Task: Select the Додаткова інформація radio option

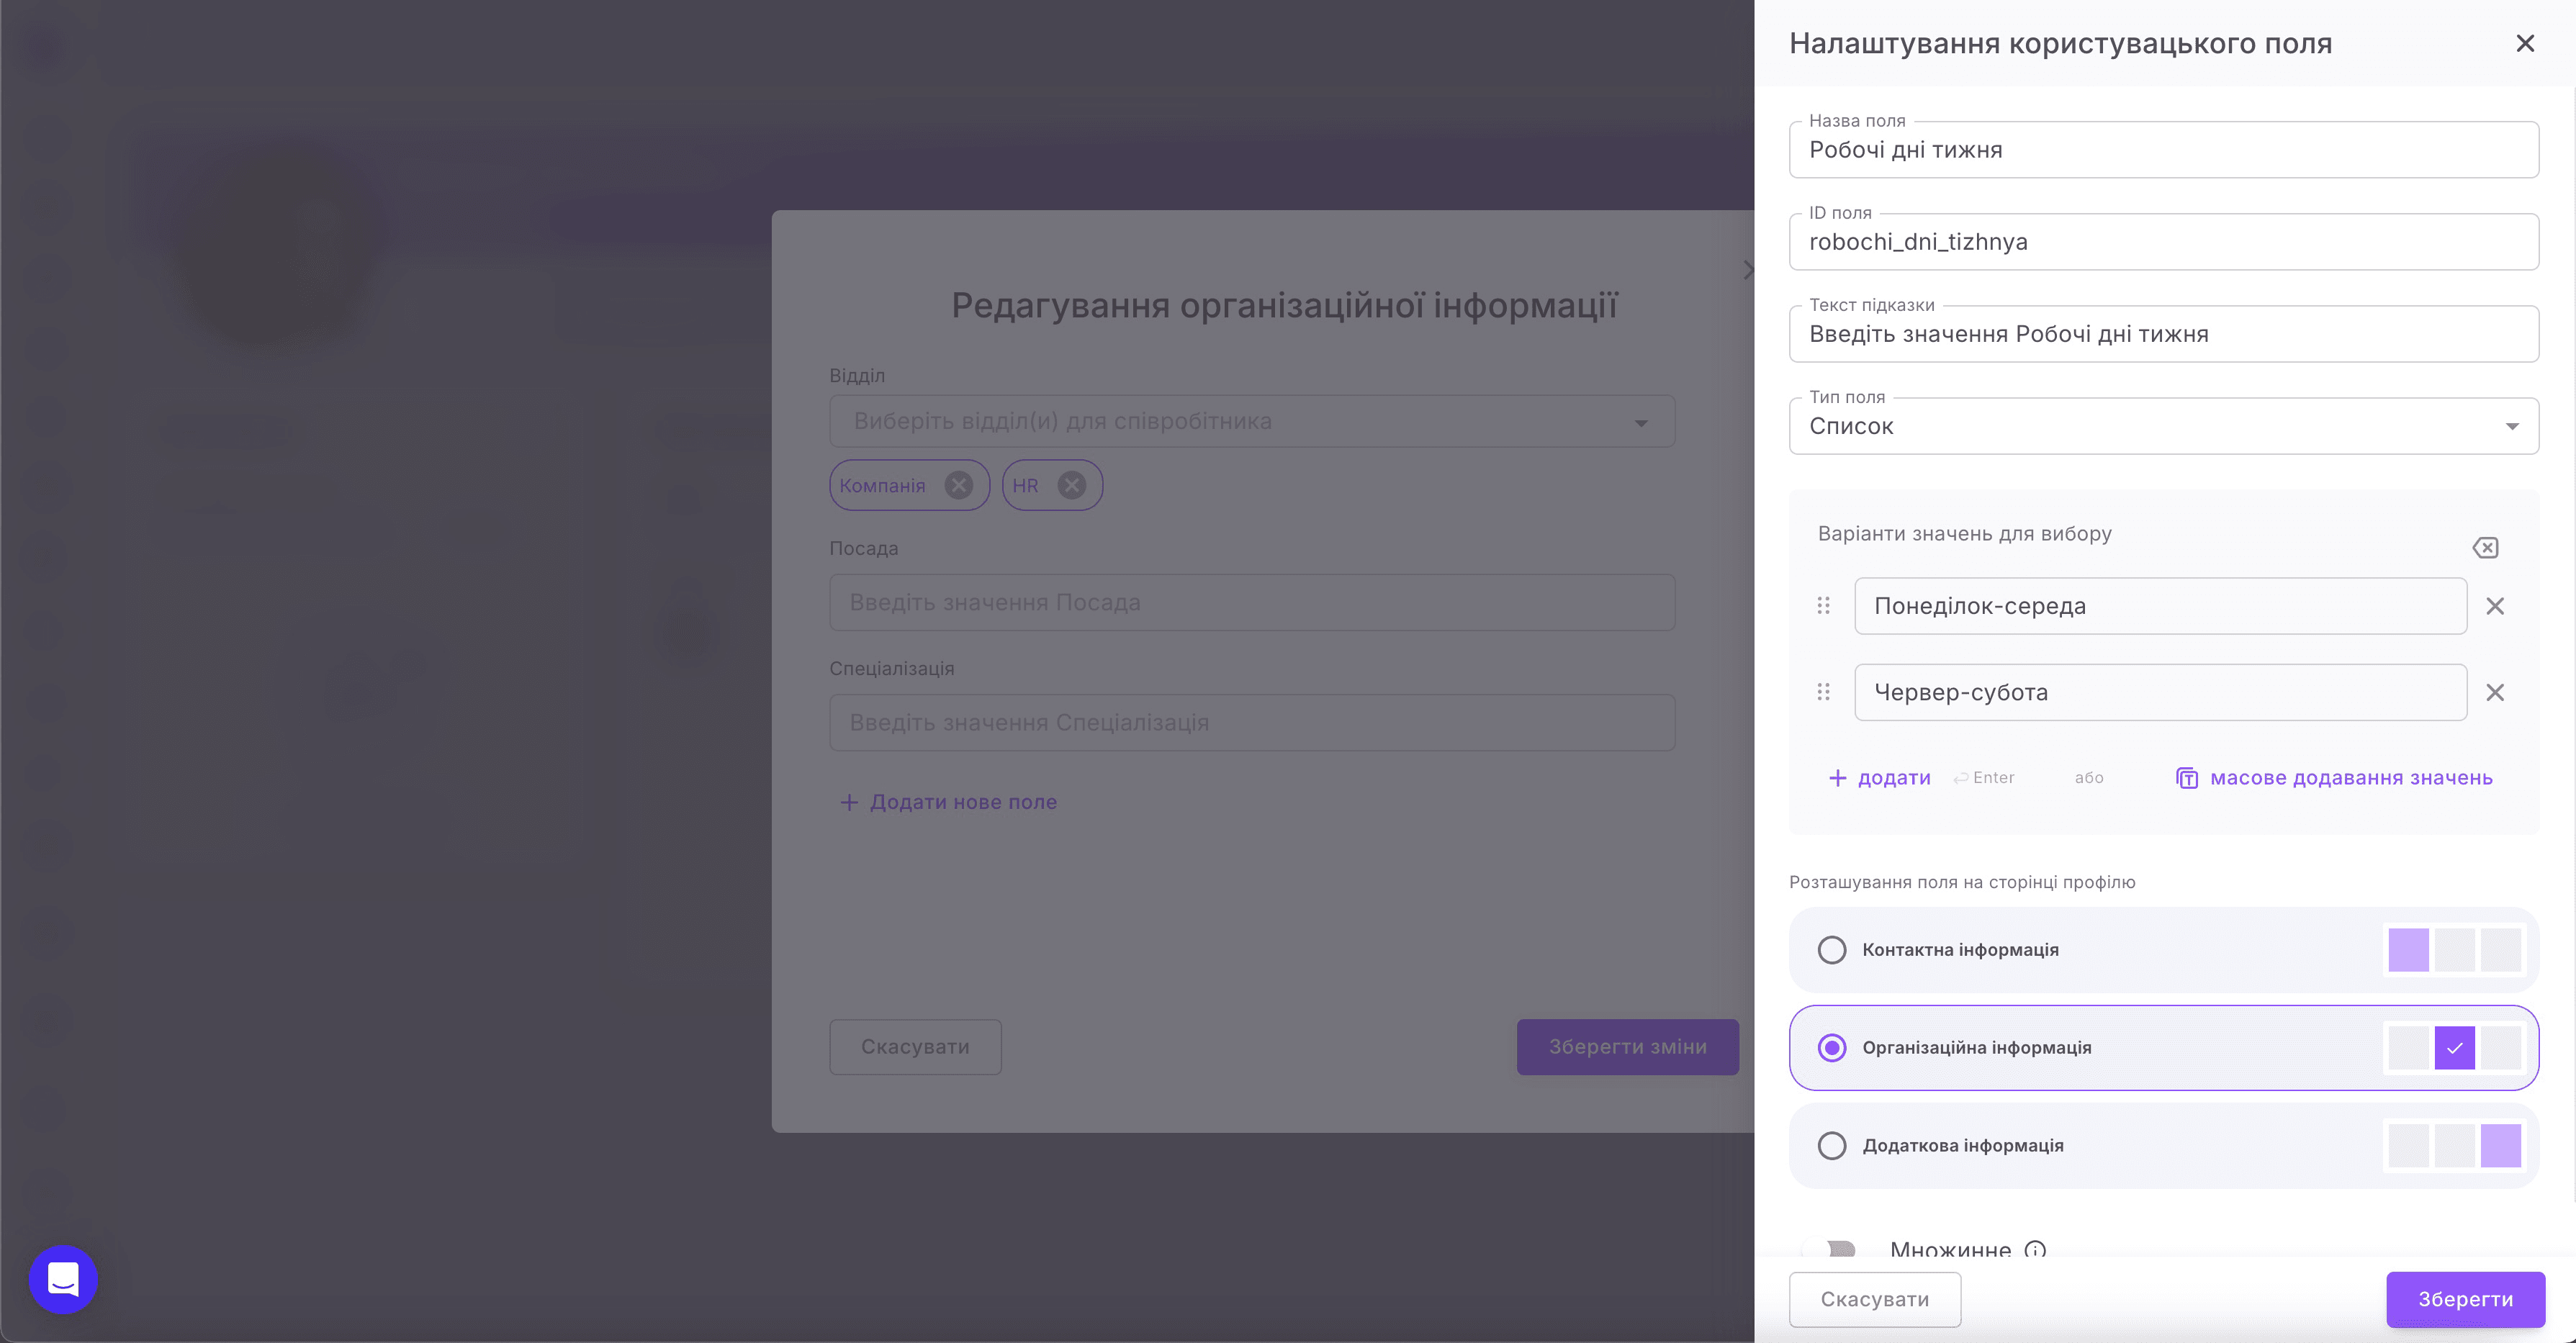Action: coord(1832,1145)
